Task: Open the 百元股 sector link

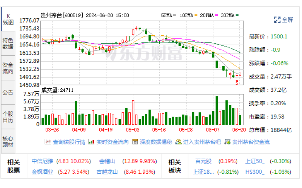Action: (203, 161)
